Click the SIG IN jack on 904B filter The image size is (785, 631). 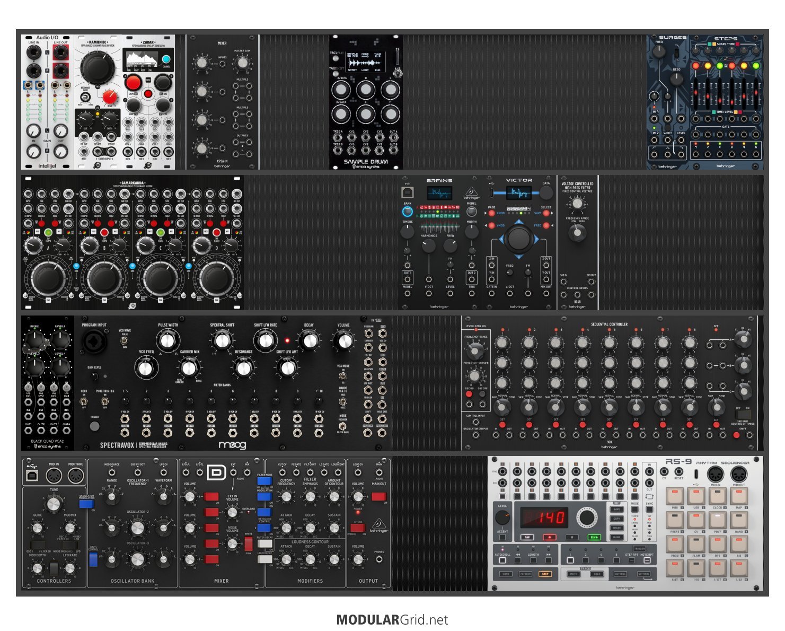pyautogui.click(x=563, y=282)
